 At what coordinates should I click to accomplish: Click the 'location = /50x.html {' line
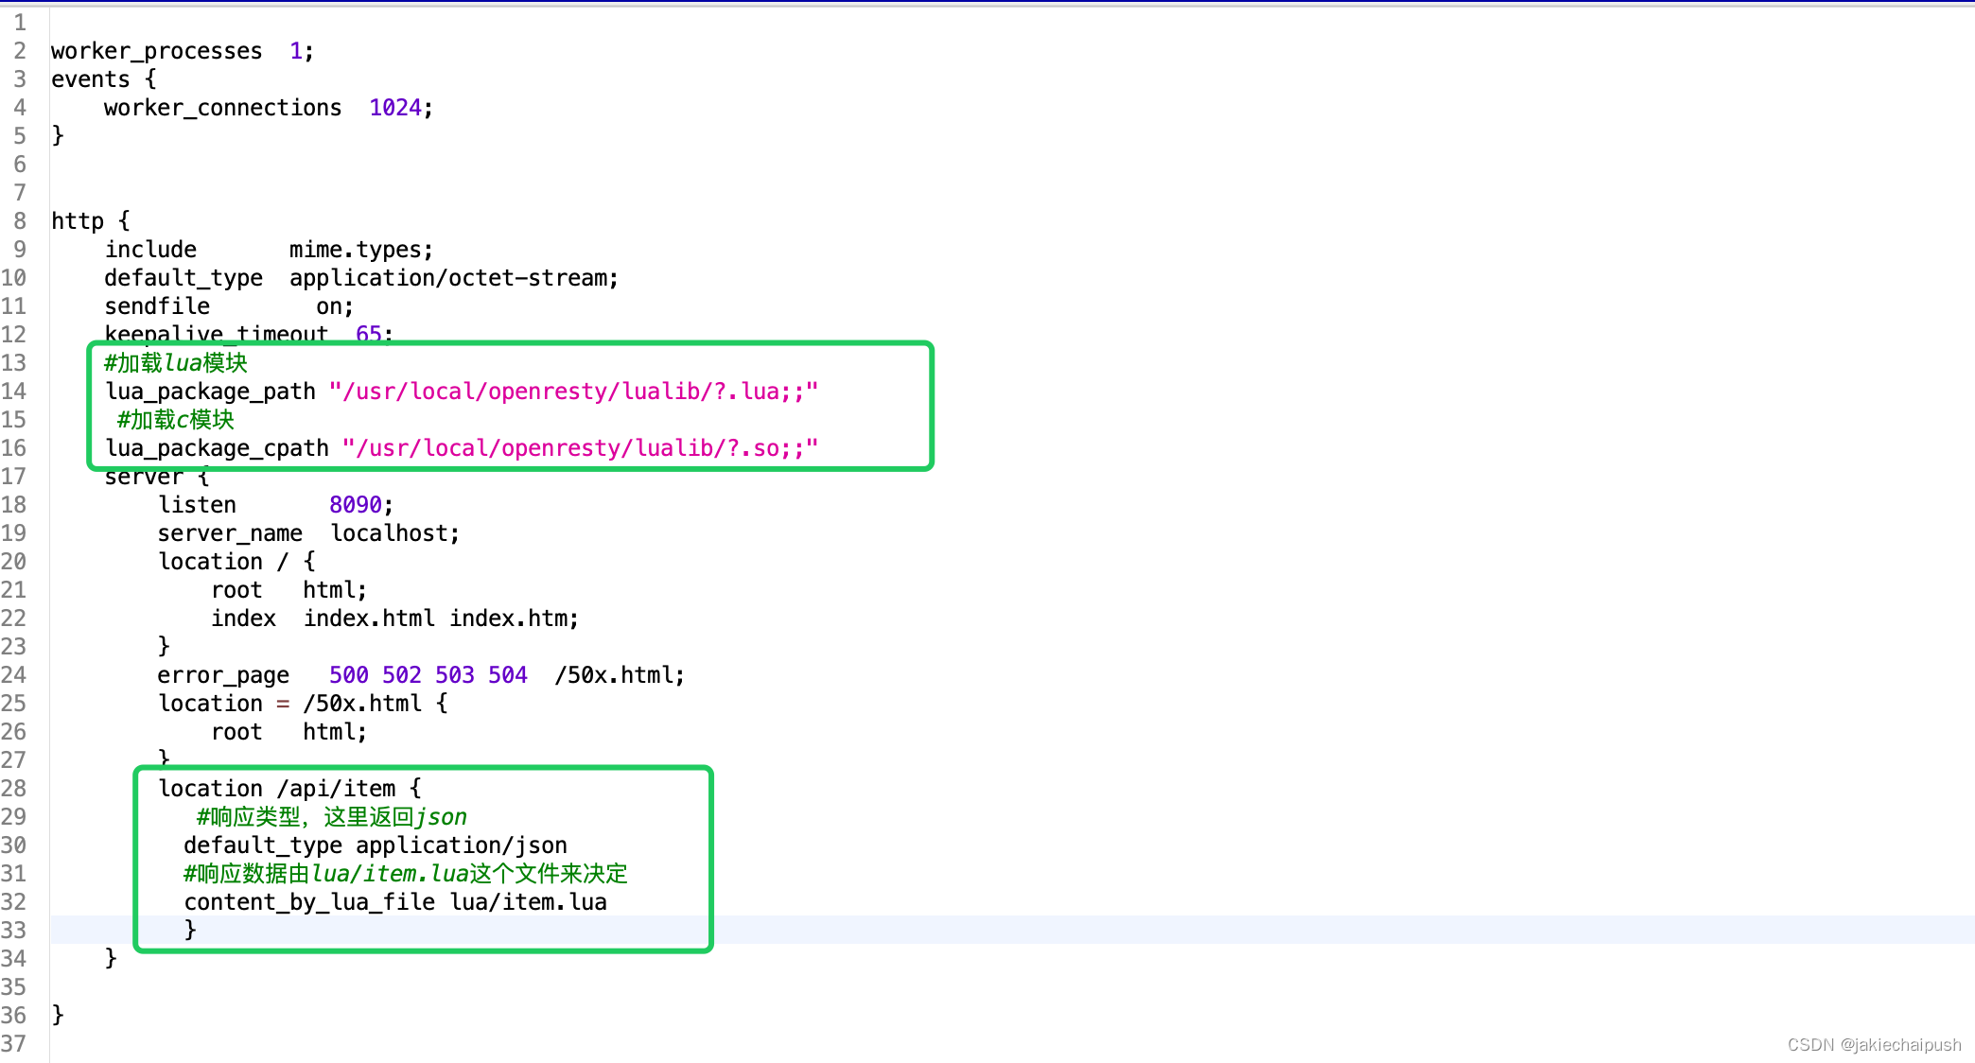click(303, 704)
